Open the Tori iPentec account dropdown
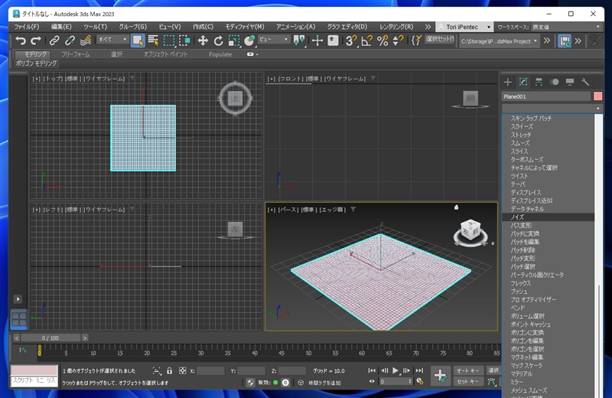Image resolution: width=612 pixels, height=398 pixels. click(464, 27)
